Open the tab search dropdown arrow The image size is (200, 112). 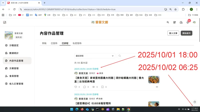tap(3, 3)
